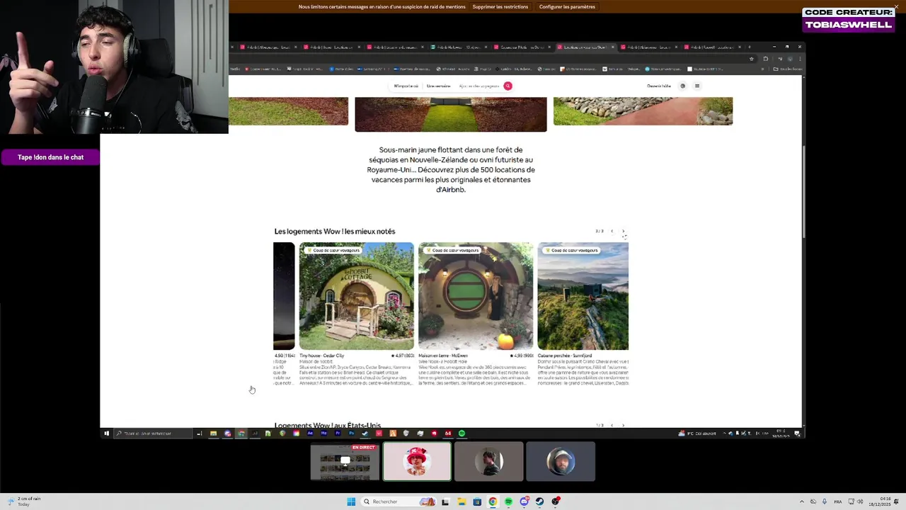This screenshot has height=510, width=906.
Task: Open the weather widget showing rain
Action: pos(24,501)
